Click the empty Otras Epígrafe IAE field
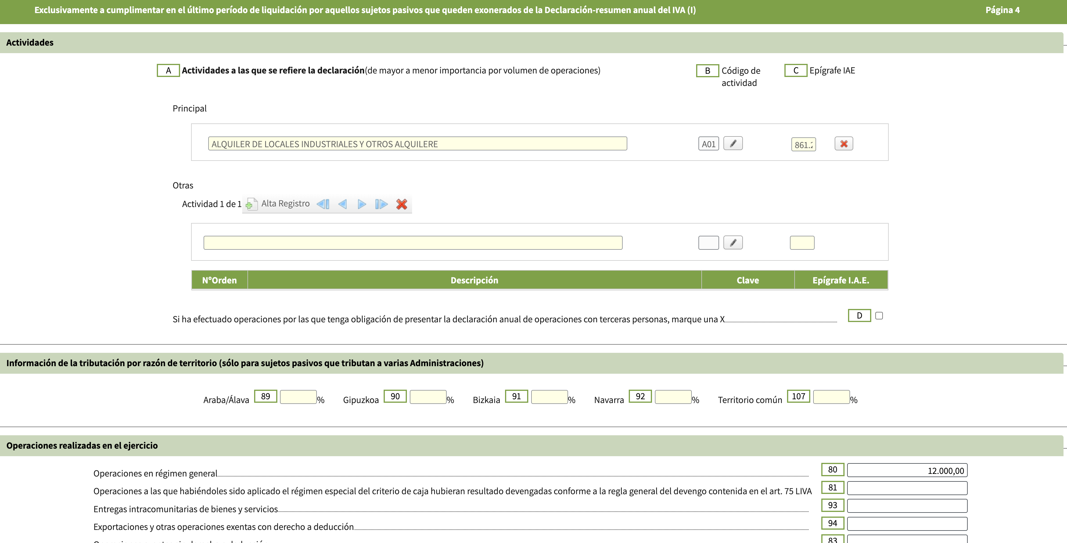 point(802,243)
